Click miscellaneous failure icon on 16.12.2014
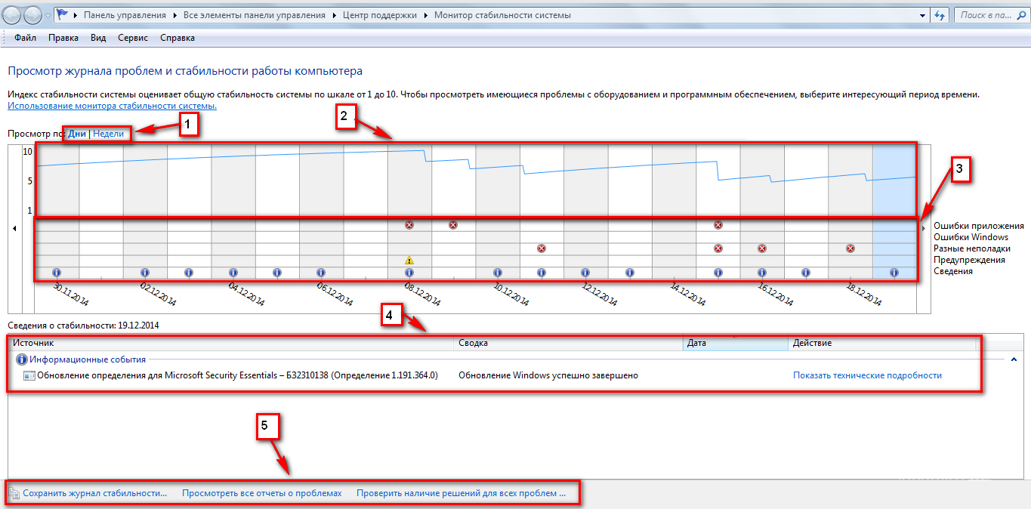The image size is (1031, 509). click(x=762, y=248)
